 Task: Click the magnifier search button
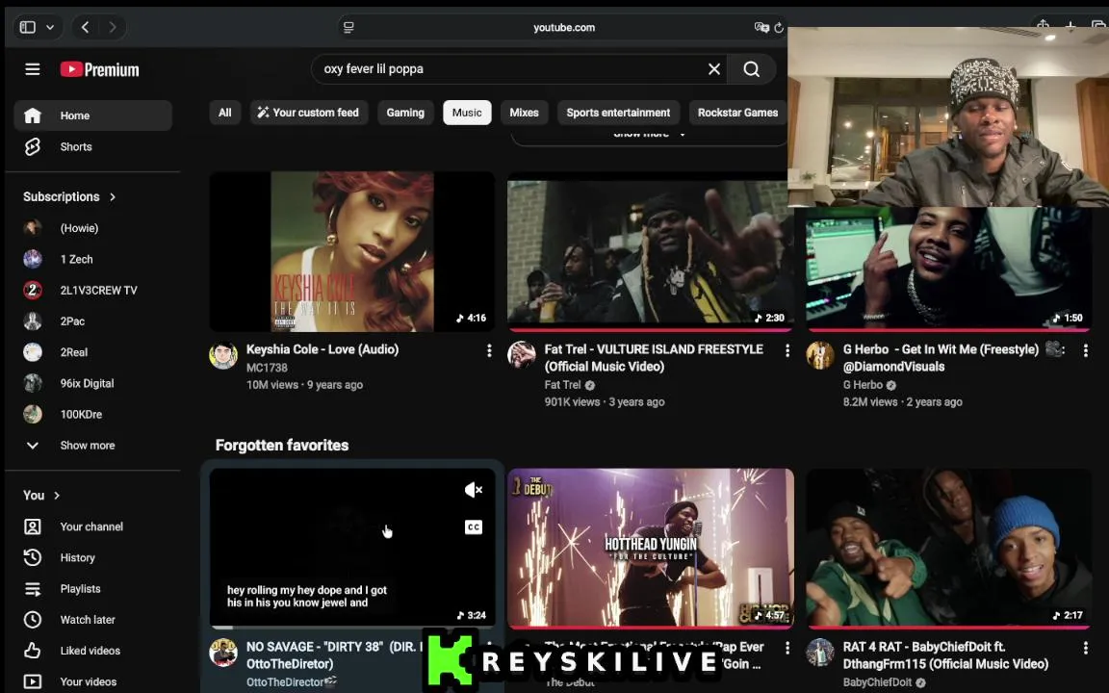pyautogui.click(x=751, y=69)
